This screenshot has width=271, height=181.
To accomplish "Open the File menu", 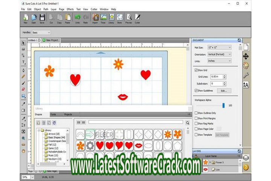I will coord(23,9).
